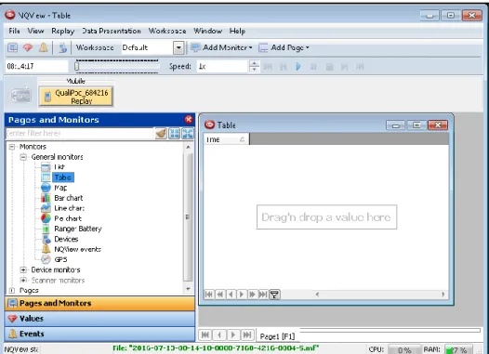
Task: Clear the filter with broom icon
Action: (x=161, y=134)
